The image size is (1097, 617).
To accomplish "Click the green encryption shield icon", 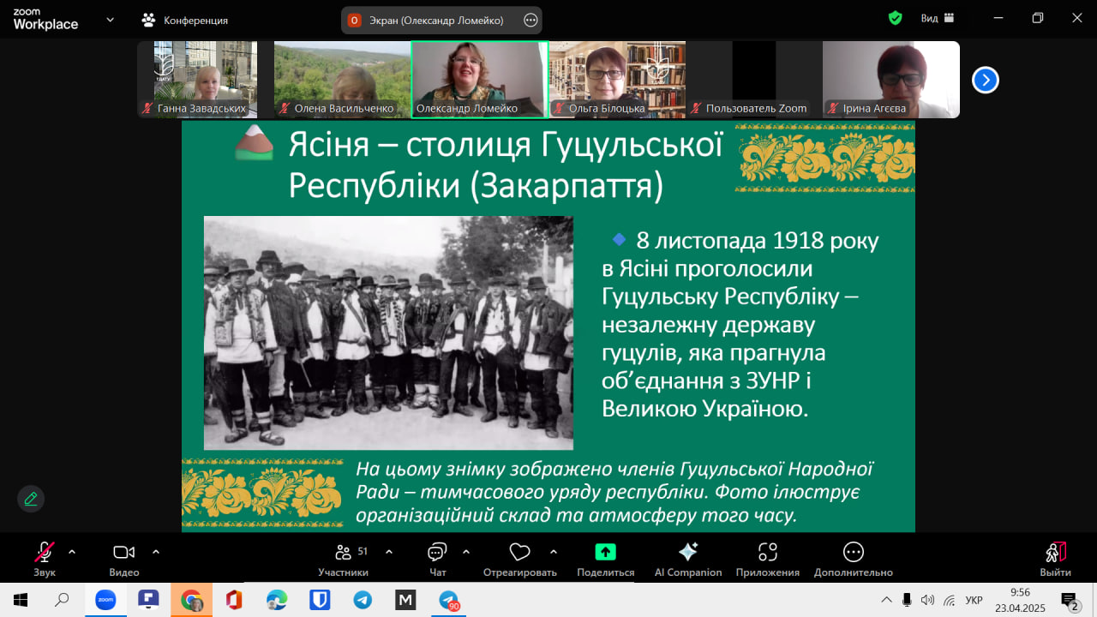I will pyautogui.click(x=895, y=19).
